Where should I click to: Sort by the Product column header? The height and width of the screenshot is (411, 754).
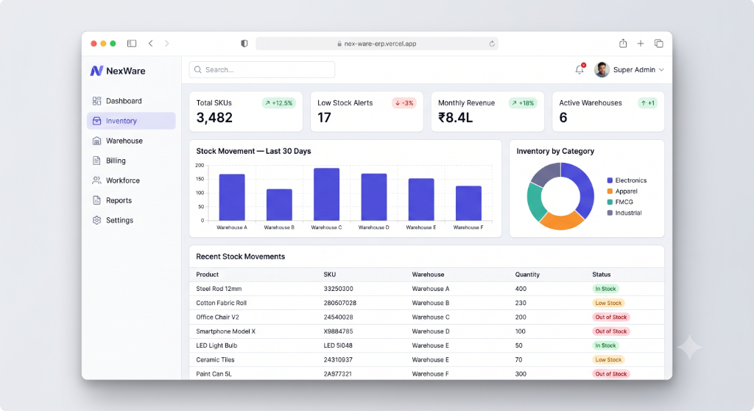click(207, 274)
